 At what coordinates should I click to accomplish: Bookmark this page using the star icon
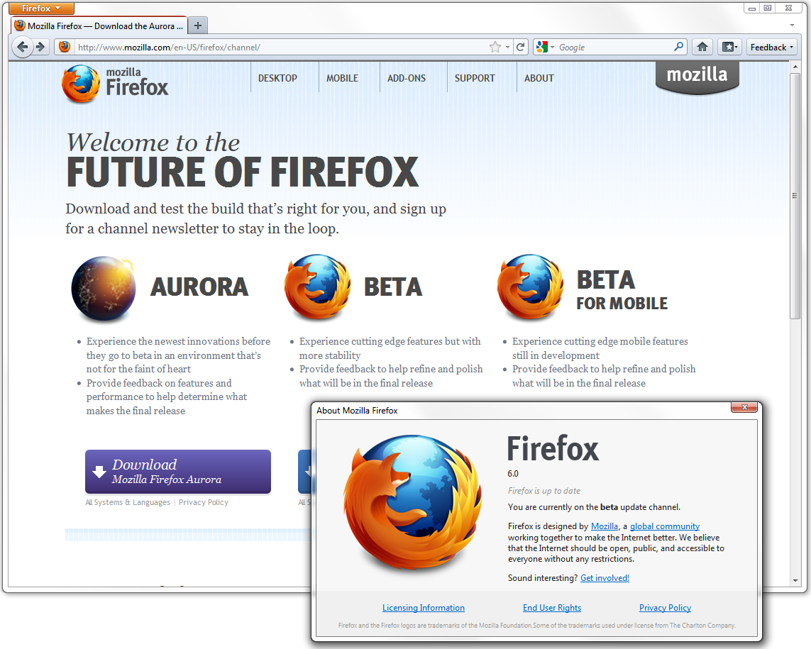(496, 46)
